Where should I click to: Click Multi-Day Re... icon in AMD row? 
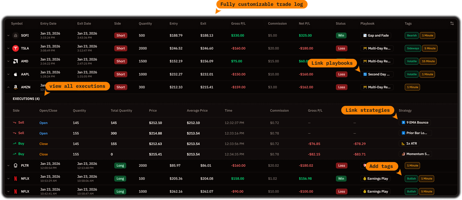click(x=365, y=61)
